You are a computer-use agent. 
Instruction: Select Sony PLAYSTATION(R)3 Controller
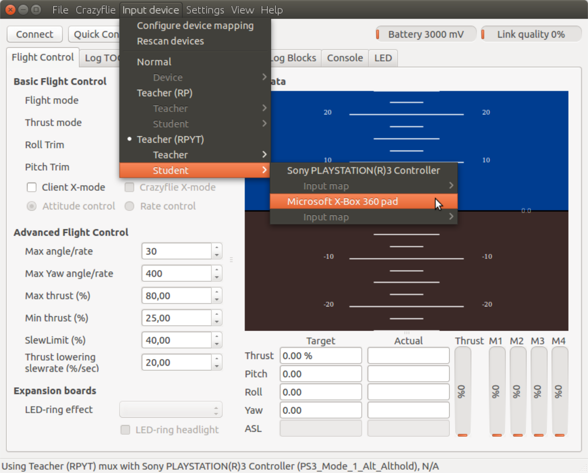(x=364, y=170)
